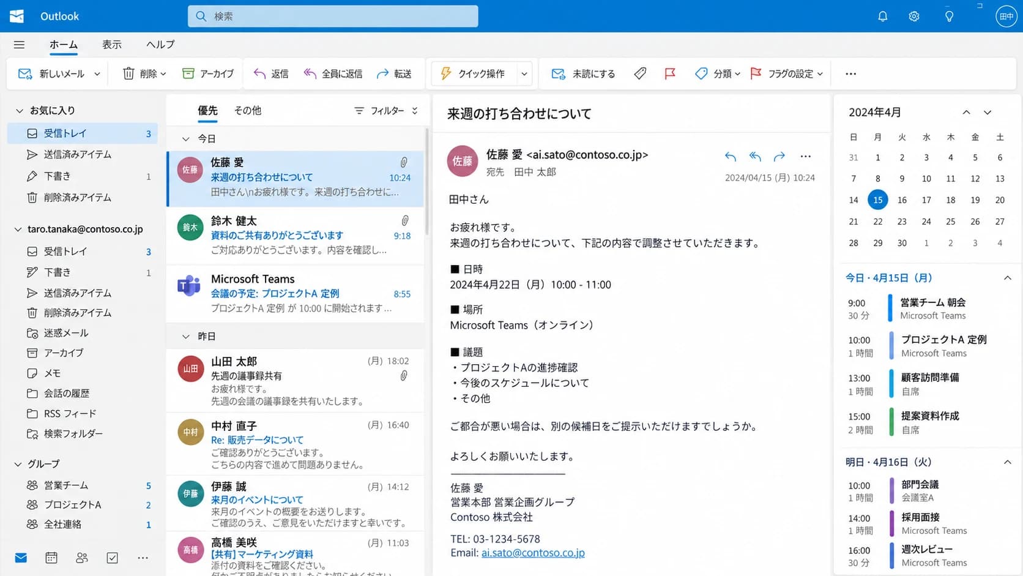The height and width of the screenshot is (576, 1023).
Task: Open 迷惑メール folder
Action: 82,333
